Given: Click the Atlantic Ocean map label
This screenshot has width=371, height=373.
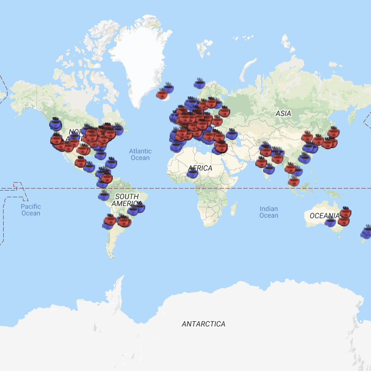Looking at the screenshot, I should pos(140,154).
